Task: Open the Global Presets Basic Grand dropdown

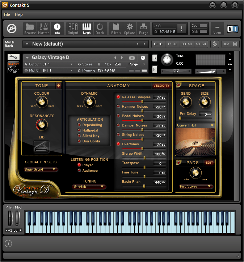Action: point(41,169)
